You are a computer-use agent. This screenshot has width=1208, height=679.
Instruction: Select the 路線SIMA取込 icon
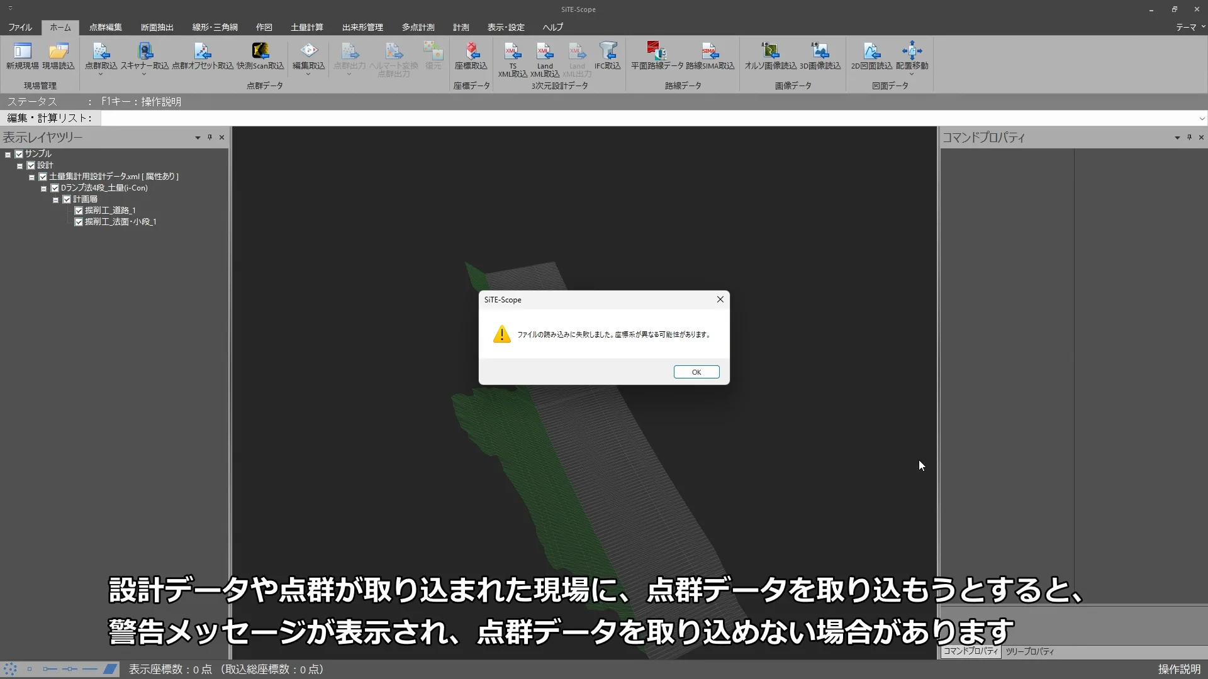tap(710, 52)
